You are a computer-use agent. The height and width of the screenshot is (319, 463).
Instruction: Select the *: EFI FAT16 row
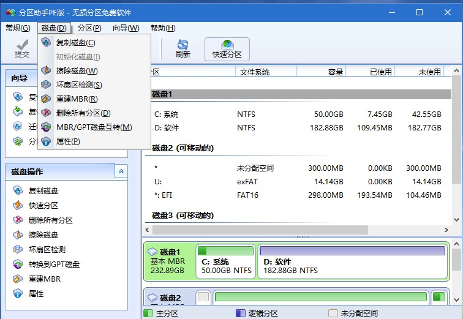click(x=298, y=195)
